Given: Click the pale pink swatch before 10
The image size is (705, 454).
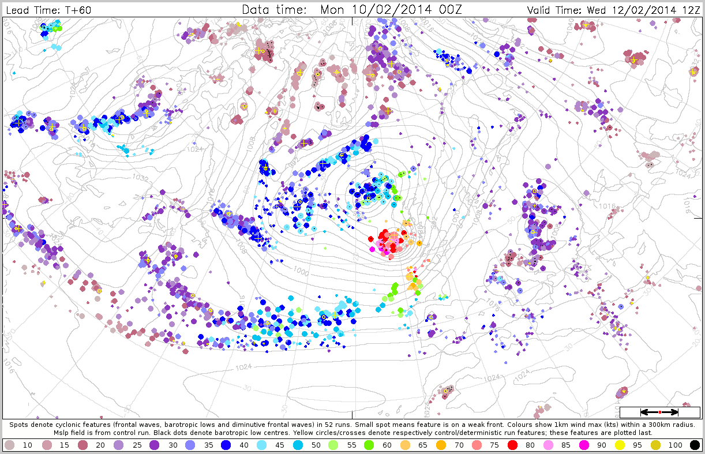Looking at the screenshot, I should [10, 445].
